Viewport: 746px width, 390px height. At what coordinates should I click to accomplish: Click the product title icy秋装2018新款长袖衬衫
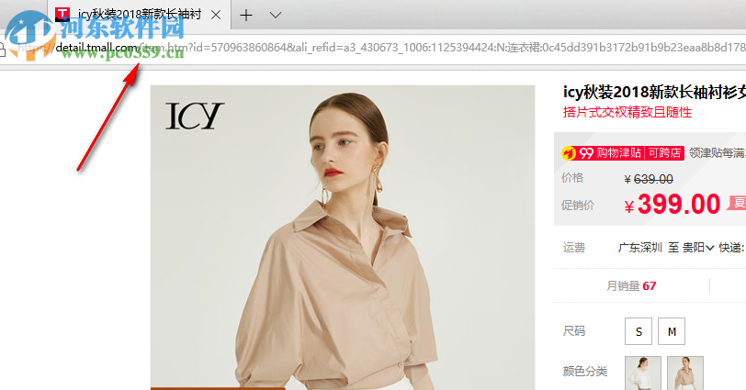pyautogui.click(x=654, y=92)
